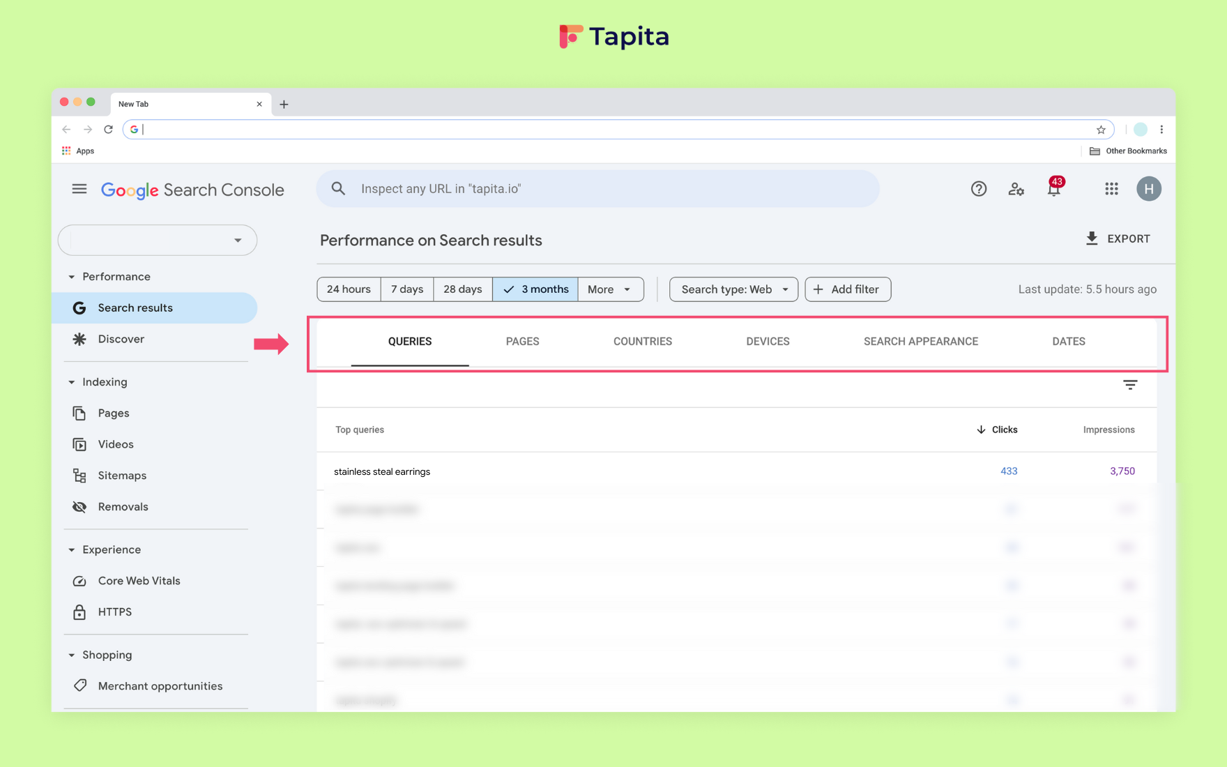1227x767 pixels.
Task: Open Other Bookmarks folder
Action: (x=1128, y=151)
